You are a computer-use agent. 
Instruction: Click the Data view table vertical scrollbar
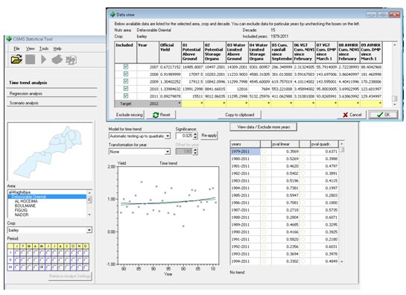(395, 74)
